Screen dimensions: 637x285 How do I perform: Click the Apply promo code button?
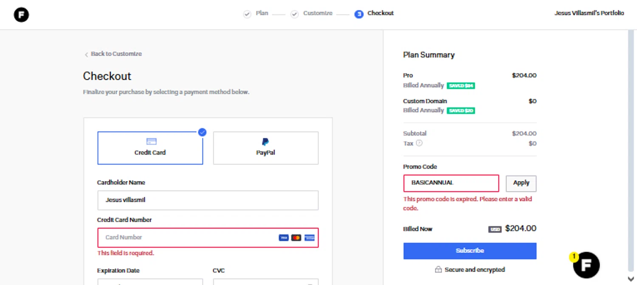click(x=521, y=183)
